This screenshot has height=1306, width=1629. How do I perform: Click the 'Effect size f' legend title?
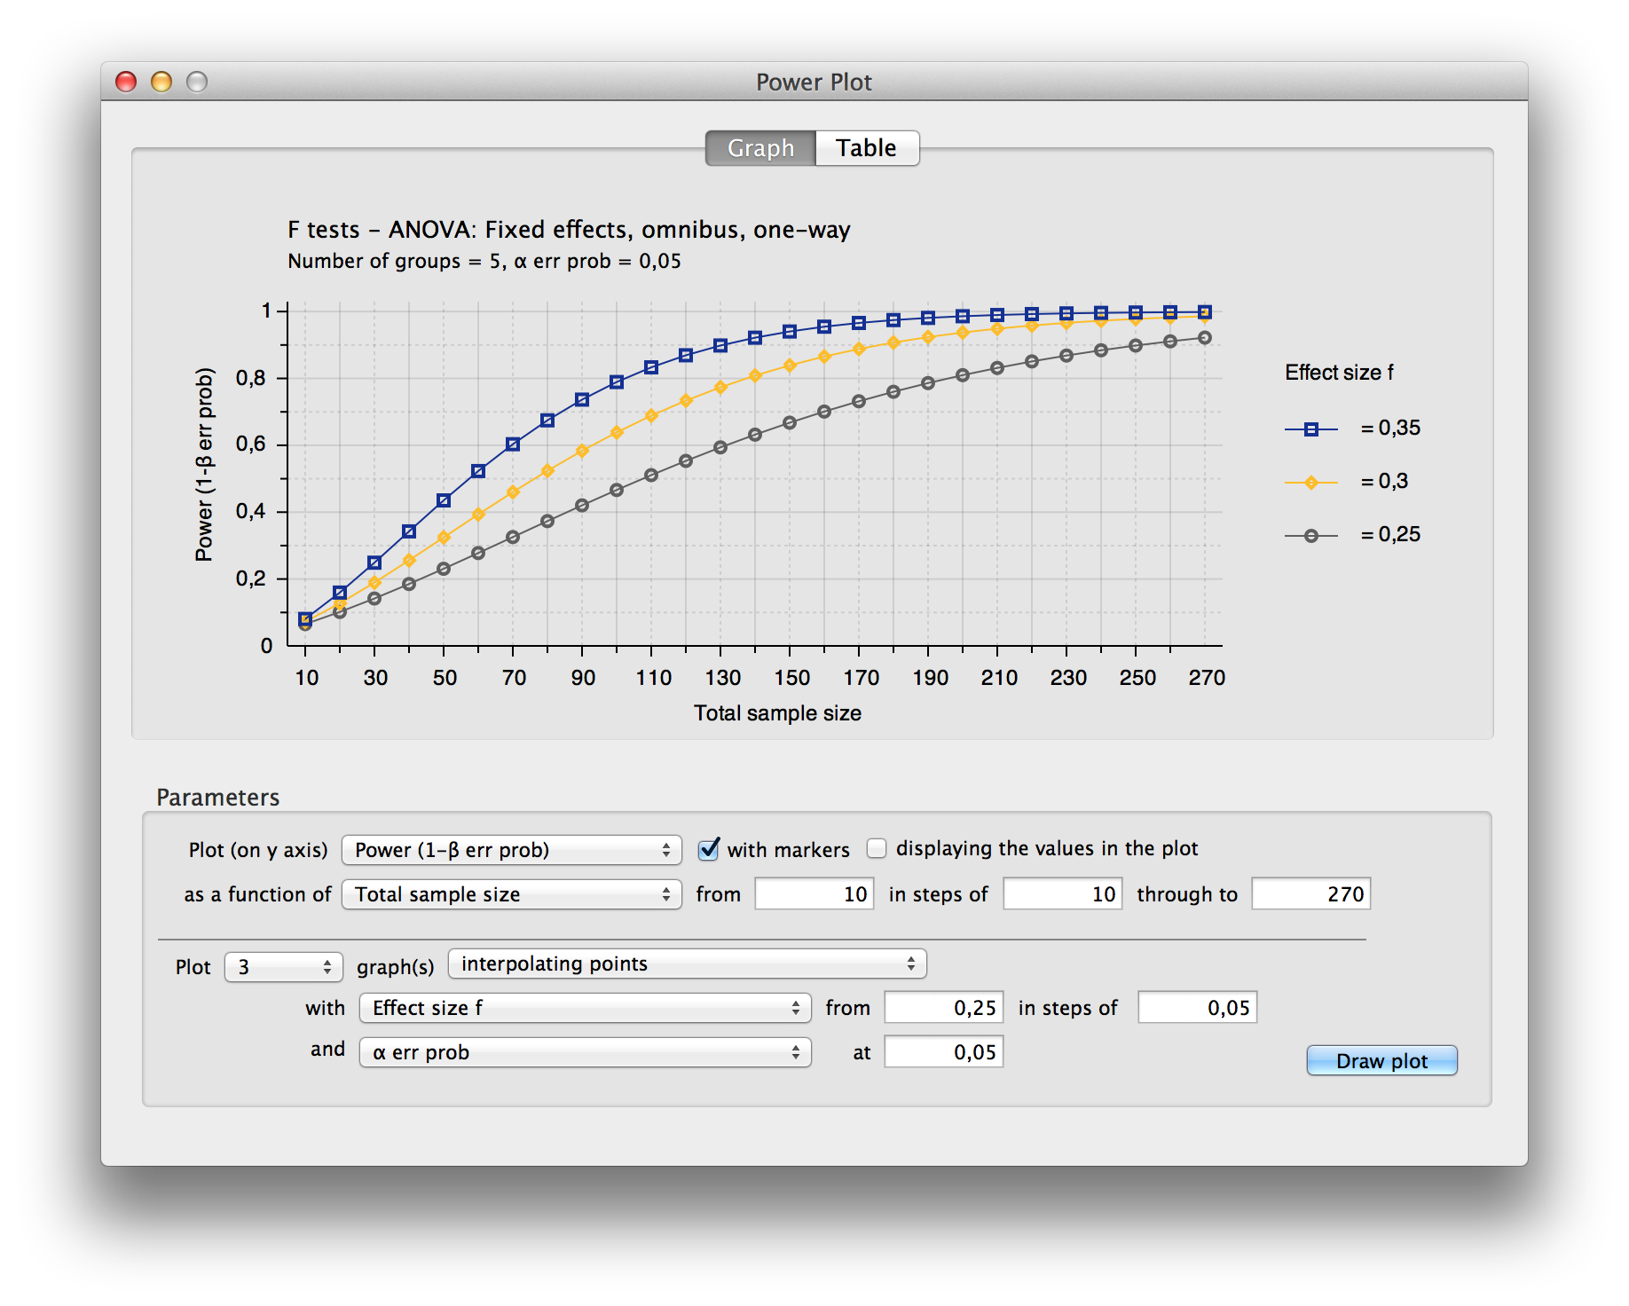(1339, 373)
